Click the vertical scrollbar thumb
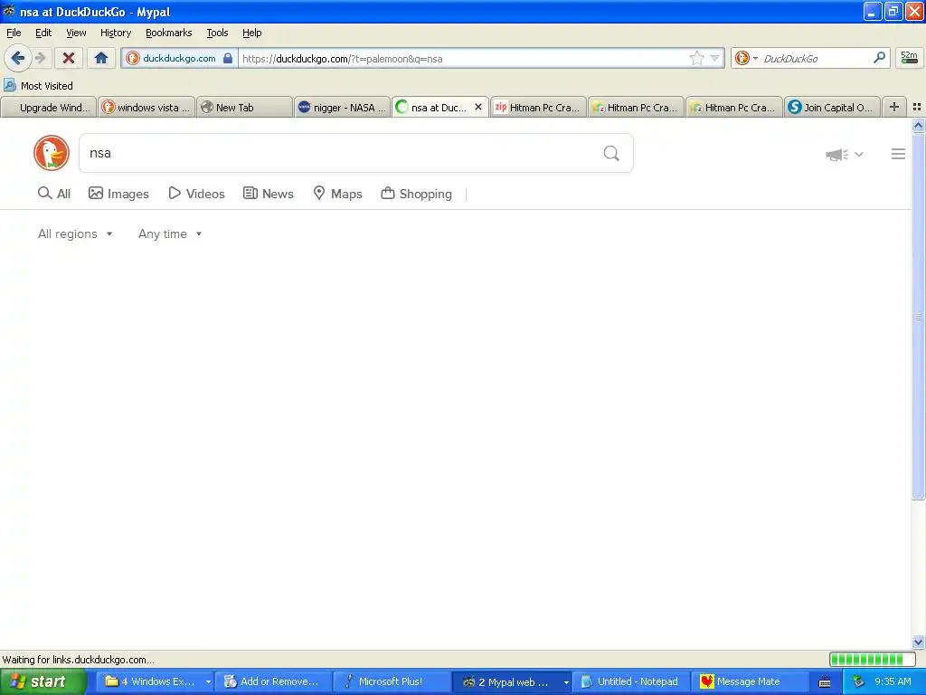Screen dimensions: 926x695 (x=919, y=316)
